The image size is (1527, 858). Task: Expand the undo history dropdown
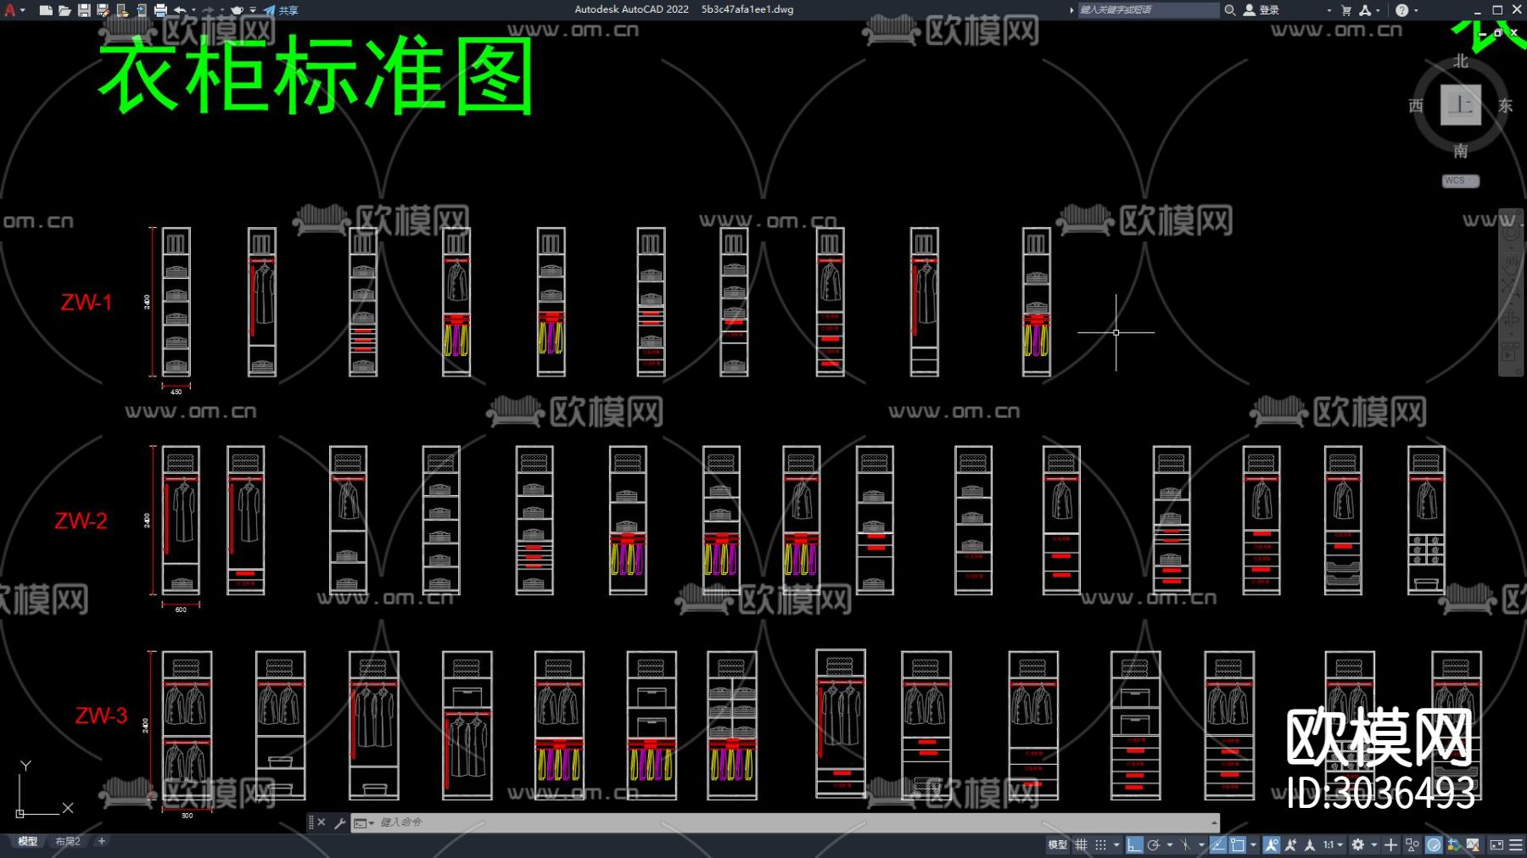193,10
